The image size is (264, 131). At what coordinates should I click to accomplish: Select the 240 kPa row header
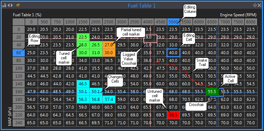(19, 123)
